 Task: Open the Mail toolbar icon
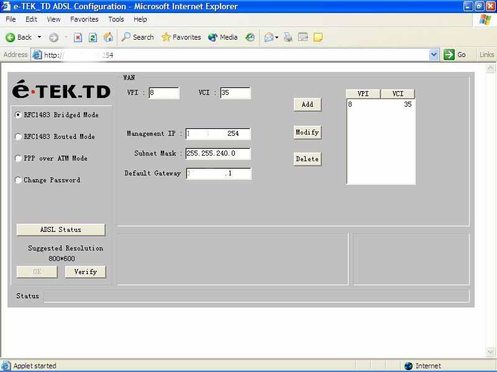268,38
